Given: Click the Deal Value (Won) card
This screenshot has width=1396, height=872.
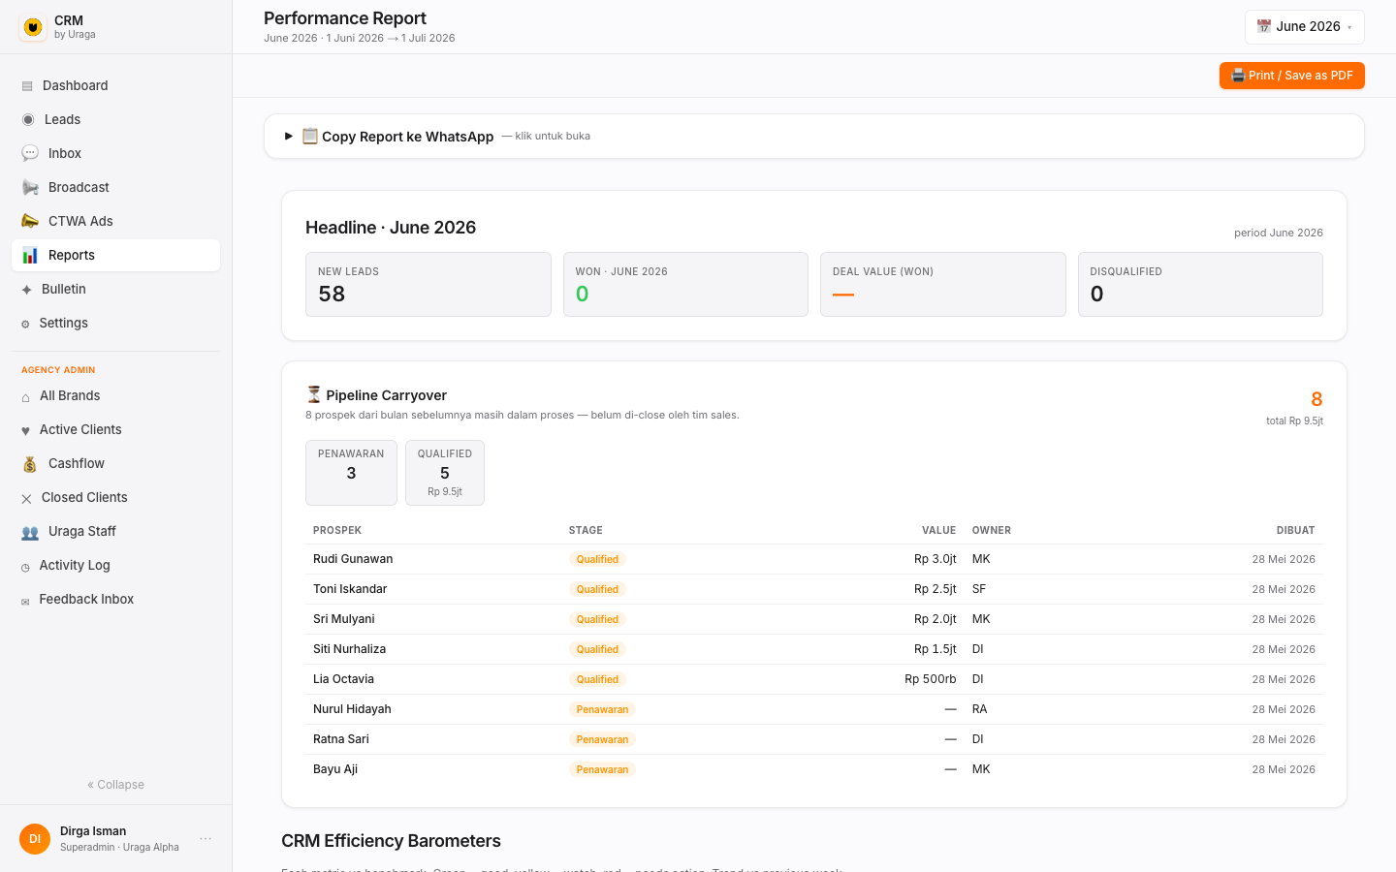Looking at the screenshot, I should pyautogui.click(x=942, y=285).
